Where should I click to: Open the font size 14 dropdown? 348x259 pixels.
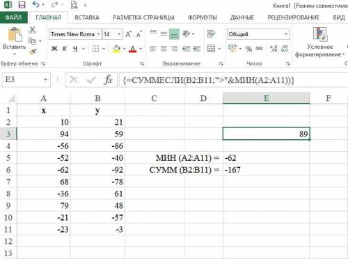click(x=119, y=34)
